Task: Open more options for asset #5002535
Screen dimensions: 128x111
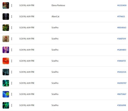Action: coord(11,72)
